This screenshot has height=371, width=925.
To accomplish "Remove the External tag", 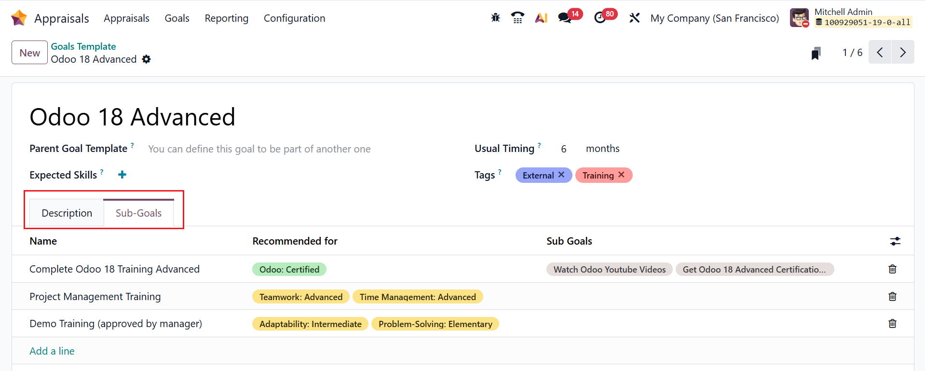I will [x=561, y=175].
